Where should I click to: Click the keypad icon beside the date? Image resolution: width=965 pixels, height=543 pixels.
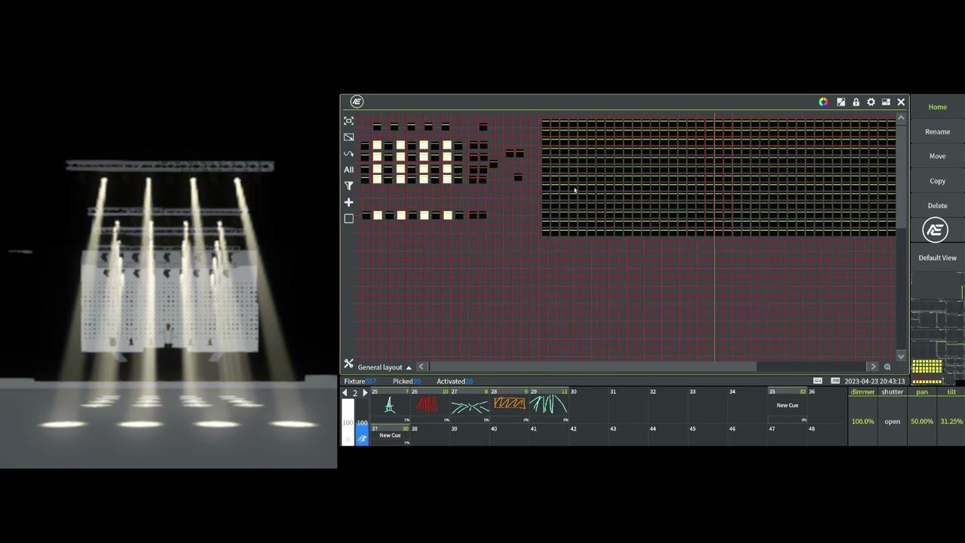pyautogui.click(x=835, y=381)
